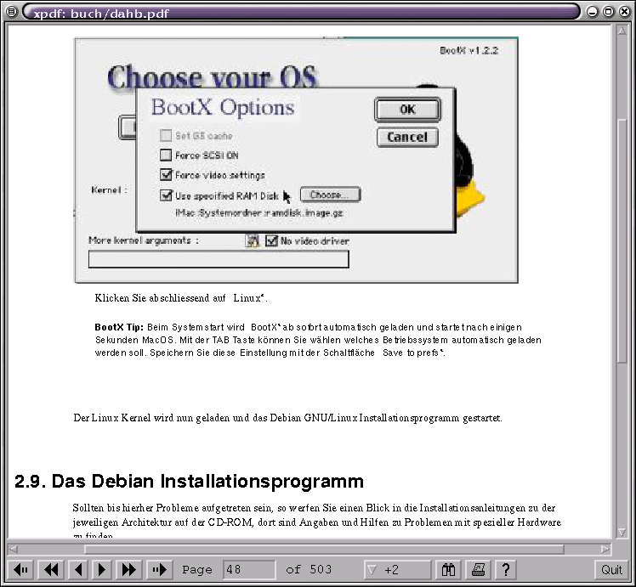Screen dimensions: 636x587
Task: Toggle the Force SCSI ON checkbox
Action: click(x=166, y=155)
